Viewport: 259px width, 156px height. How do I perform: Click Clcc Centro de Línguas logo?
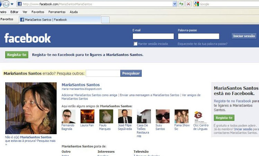pyautogui.click(x=200, y=116)
